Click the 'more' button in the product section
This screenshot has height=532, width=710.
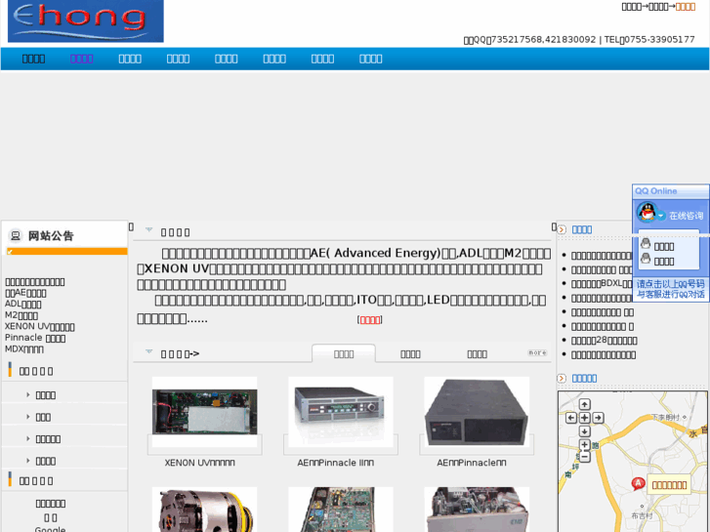(x=537, y=352)
